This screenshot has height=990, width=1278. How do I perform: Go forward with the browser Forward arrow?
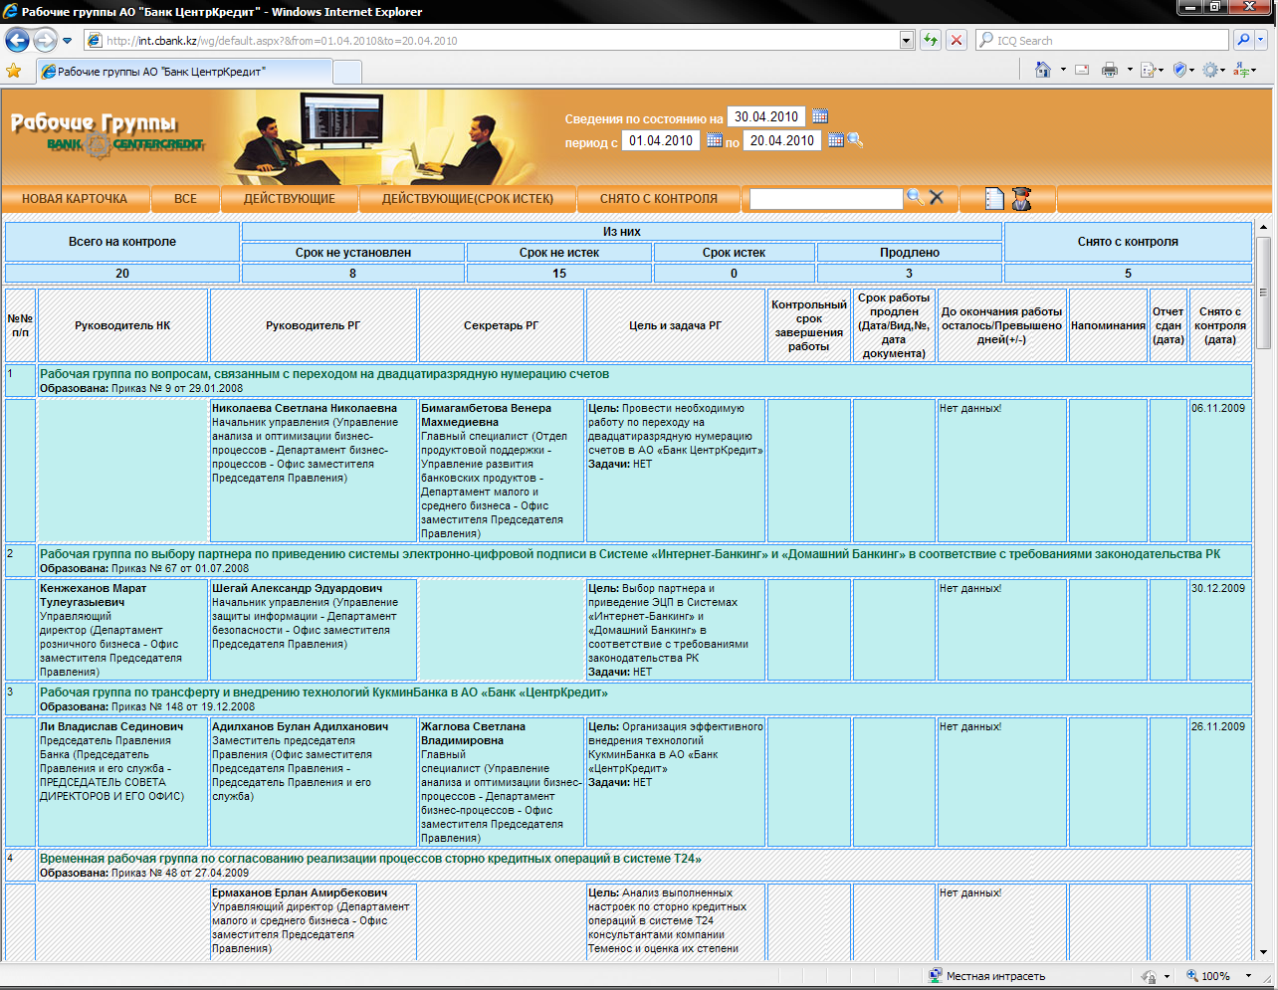click(45, 40)
